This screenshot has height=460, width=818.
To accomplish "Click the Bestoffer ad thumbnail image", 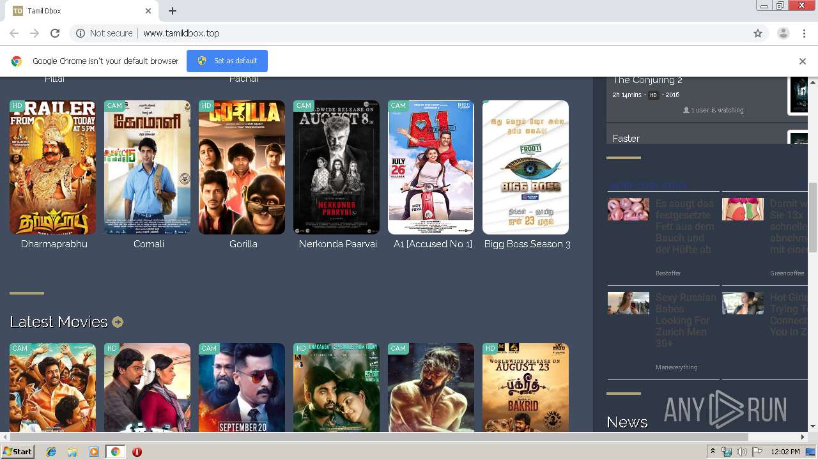I will click(628, 210).
